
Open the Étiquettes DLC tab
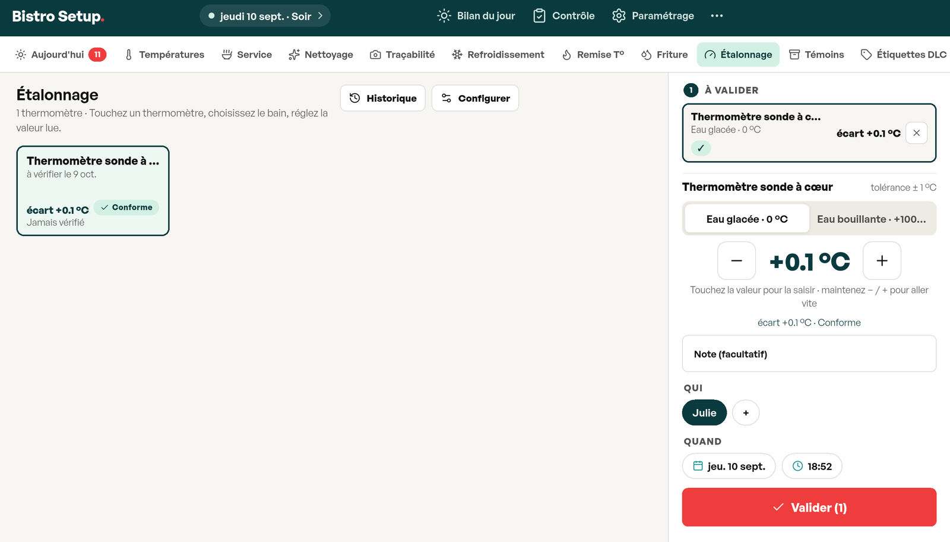click(x=903, y=55)
